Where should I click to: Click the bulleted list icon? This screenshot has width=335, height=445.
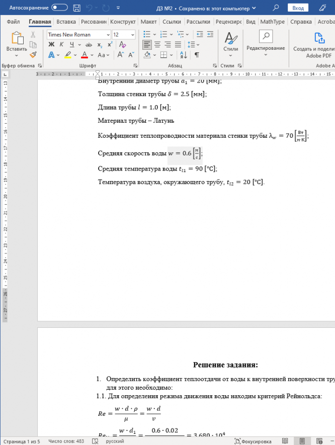(x=147, y=34)
